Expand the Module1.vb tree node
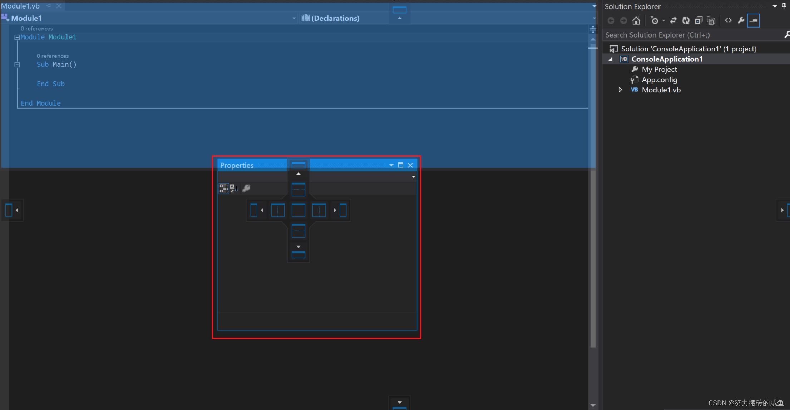This screenshot has height=410, width=790. pos(620,90)
